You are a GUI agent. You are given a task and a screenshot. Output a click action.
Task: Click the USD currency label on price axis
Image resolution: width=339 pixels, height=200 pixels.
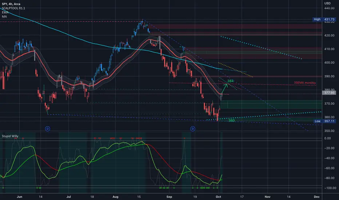coord(327,3)
